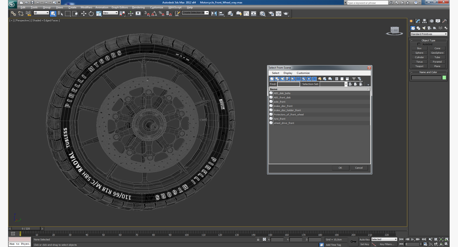Open the Material Editor icon
Image resolution: width=458 pixels, height=247 pixels.
pyautogui.click(x=262, y=14)
